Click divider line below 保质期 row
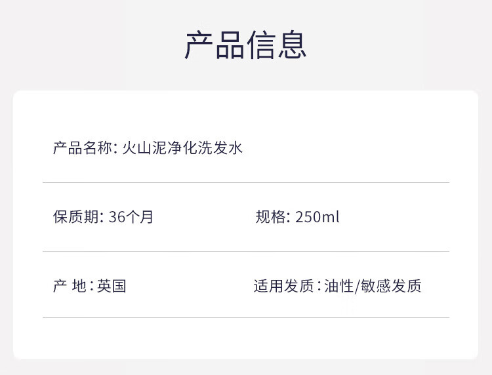The image size is (492, 375). (246, 251)
